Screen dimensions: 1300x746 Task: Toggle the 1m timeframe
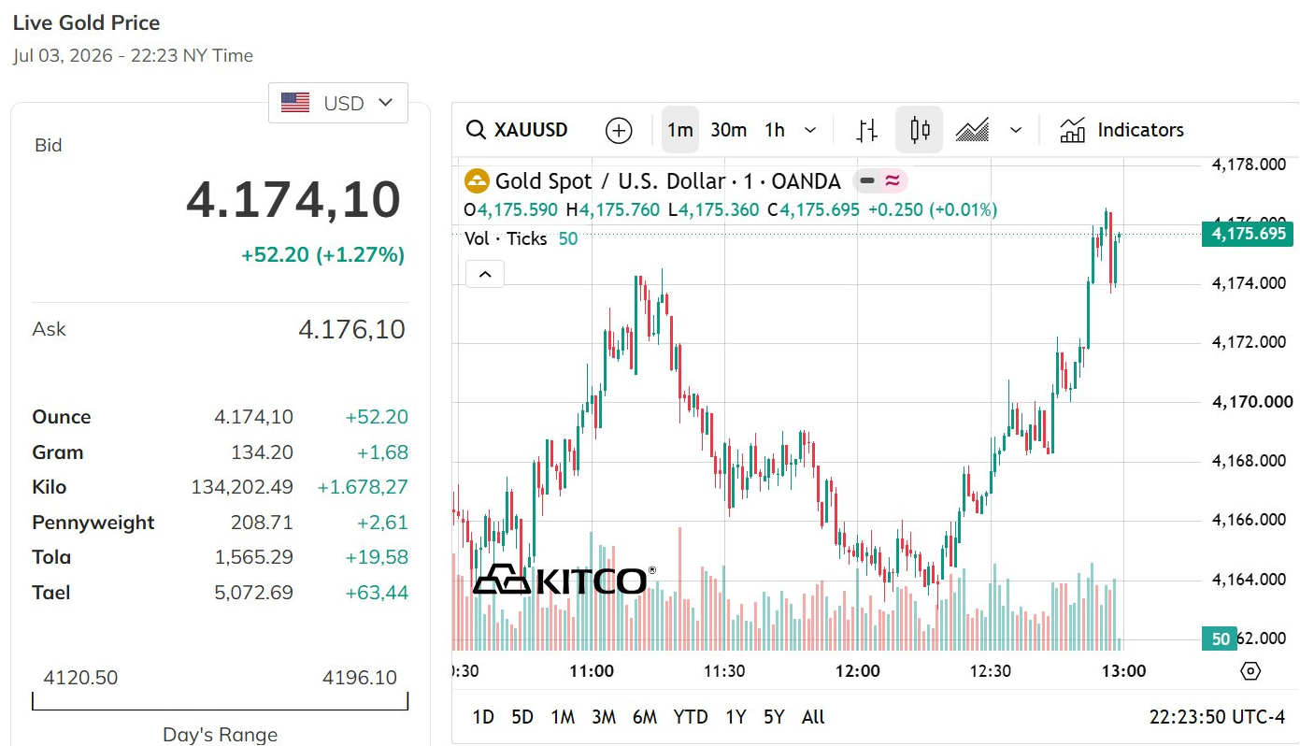[680, 130]
